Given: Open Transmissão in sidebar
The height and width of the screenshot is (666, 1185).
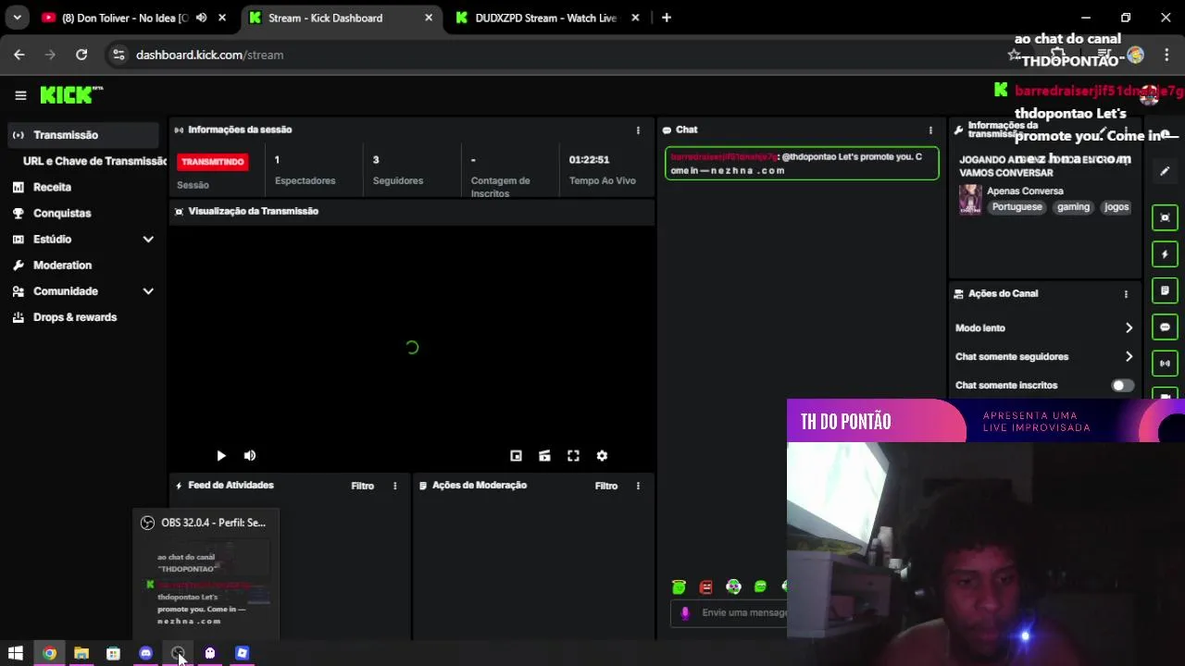Looking at the screenshot, I should [81, 135].
